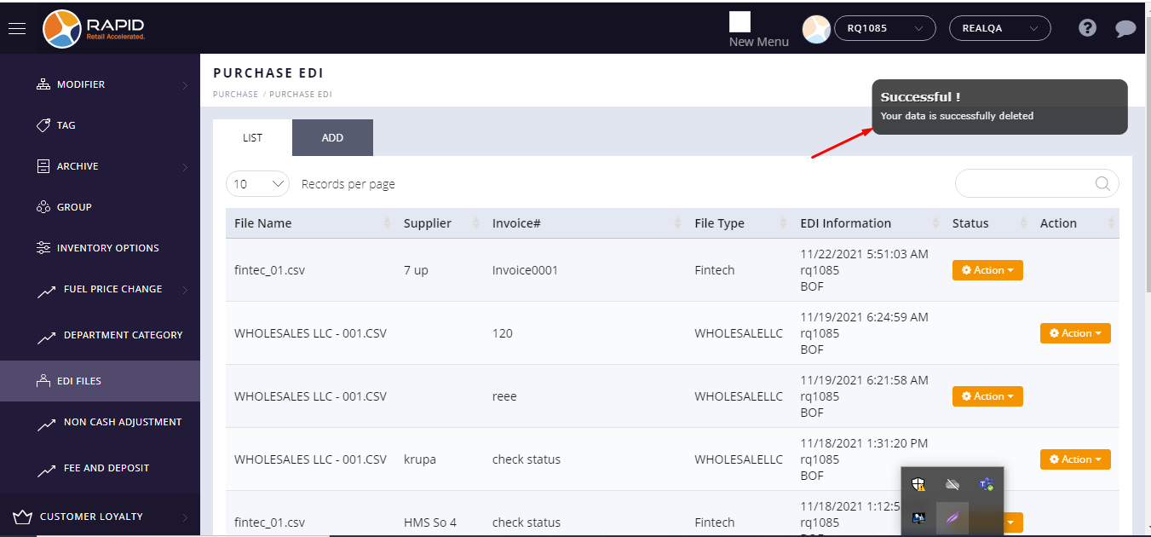Viewport: 1151px width, 537px height.
Task: Open Microsoft Teams from system tray
Action: 987,484
